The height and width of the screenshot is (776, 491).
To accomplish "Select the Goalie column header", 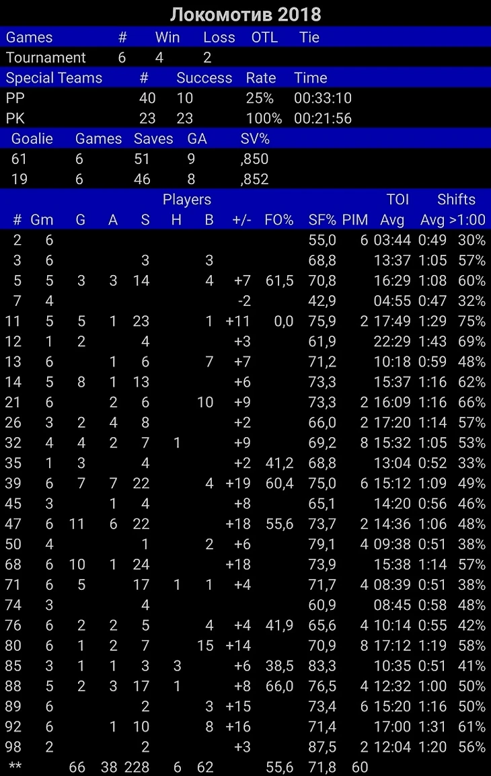I will pyautogui.click(x=32, y=139).
